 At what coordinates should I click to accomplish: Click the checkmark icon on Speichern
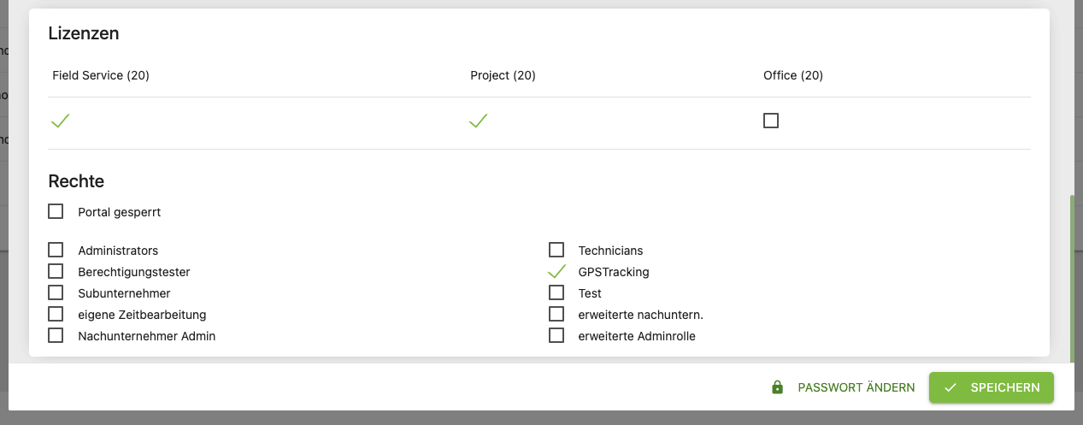click(x=951, y=387)
